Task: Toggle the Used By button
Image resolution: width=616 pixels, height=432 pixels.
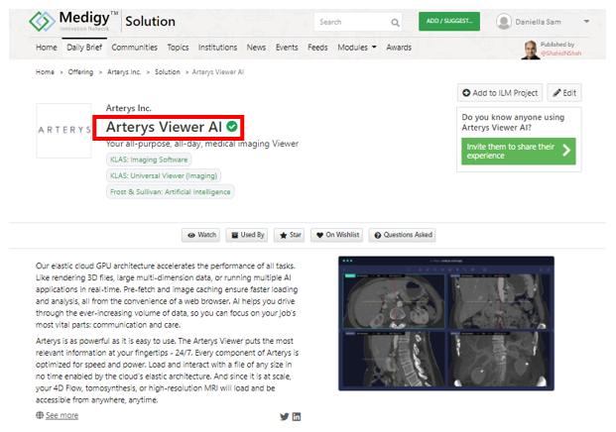Action: coord(247,235)
